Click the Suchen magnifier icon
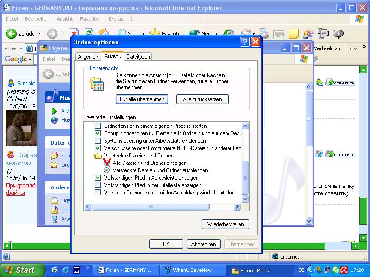The height and width of the screenshot is (277, 370). point(123,33)
